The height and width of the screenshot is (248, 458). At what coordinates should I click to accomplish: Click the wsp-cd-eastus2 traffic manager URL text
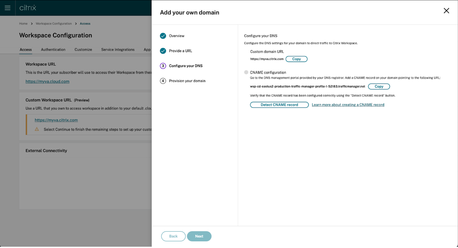point(307,87)
